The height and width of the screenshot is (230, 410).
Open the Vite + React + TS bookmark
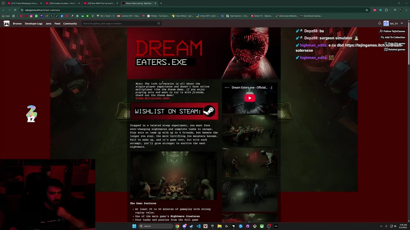[106, 16]
